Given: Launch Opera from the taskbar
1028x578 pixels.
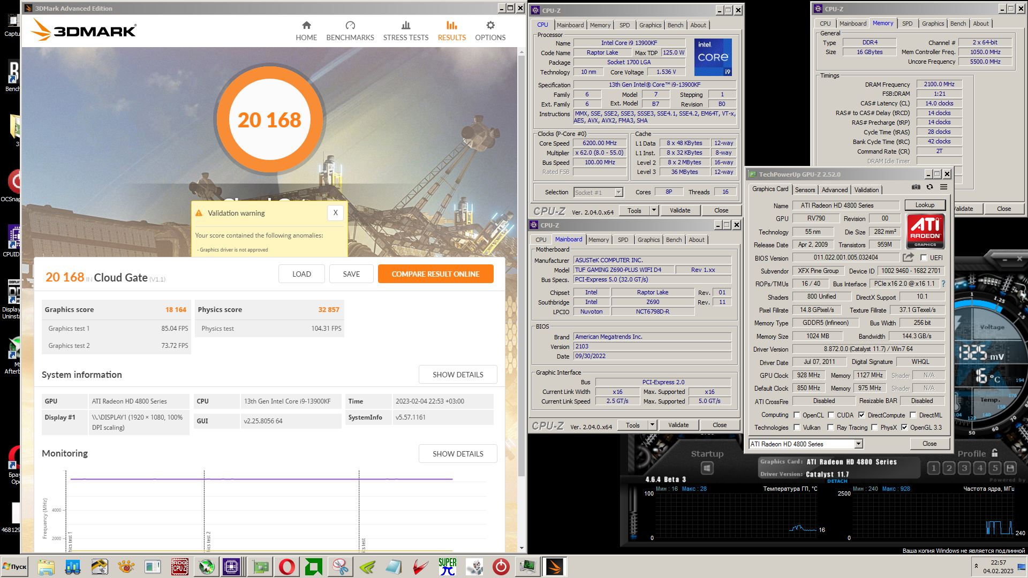Looking at the screenshot, I should click(287, 567).
